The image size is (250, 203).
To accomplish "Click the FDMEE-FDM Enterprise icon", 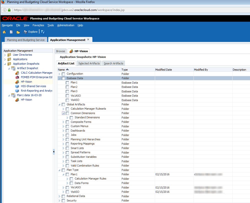I will click(17, 77).
